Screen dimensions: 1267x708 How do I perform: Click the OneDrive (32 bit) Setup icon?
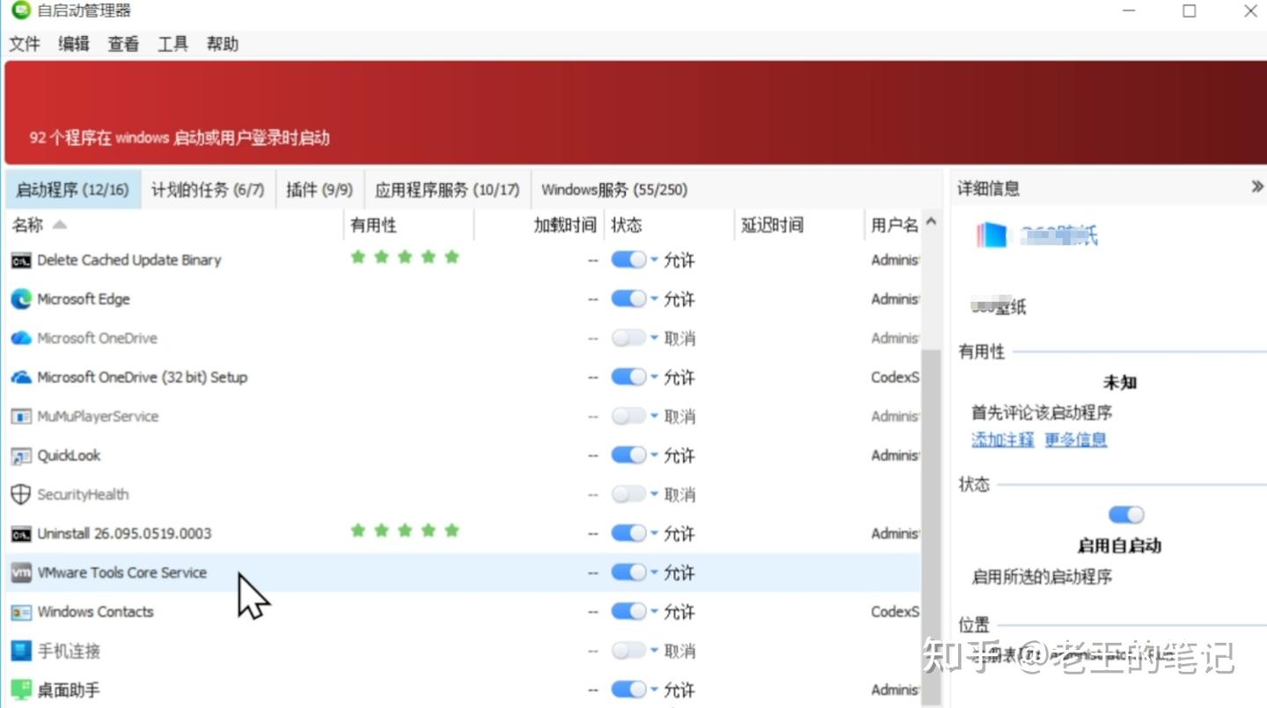click(21, 377)
